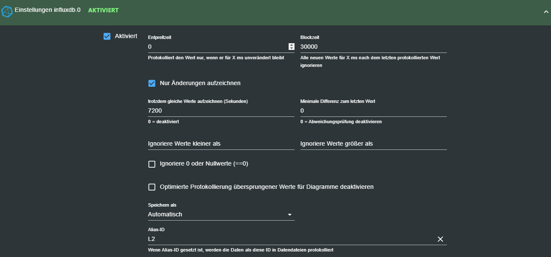Click the Speichern als dropdown arrow
The height and width of the screenshot is (257, 551).
point(290,215)
